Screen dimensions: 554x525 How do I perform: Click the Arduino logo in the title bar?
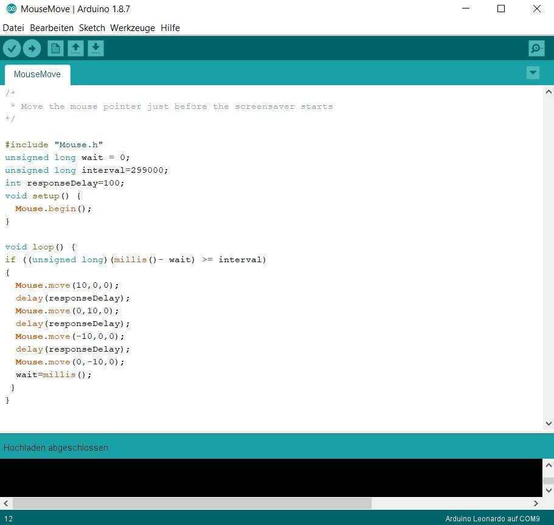click(x=12, y=9)
